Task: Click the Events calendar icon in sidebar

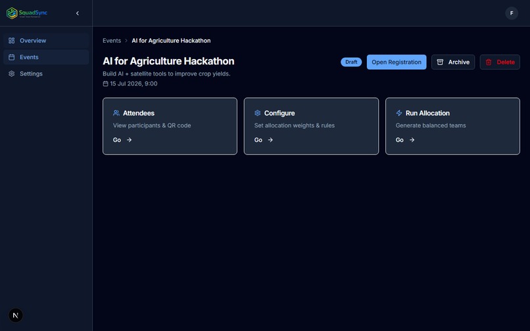Action: 11,57
